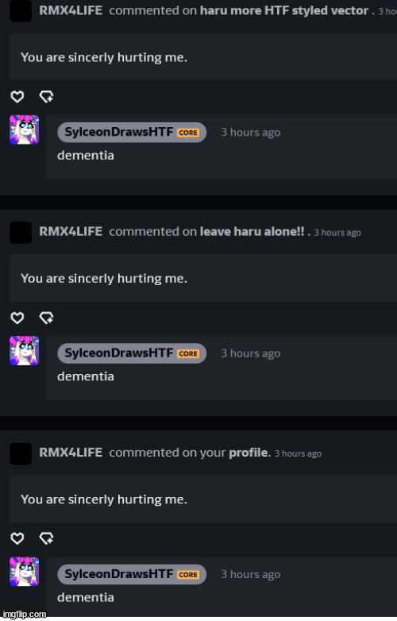Click the SylceonDrawsHTF username in the profile comment reply
Screen dimensions: 397x621
pos(119,574)
